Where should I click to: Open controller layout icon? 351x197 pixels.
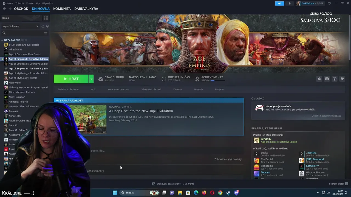click(x=327, y=79)
